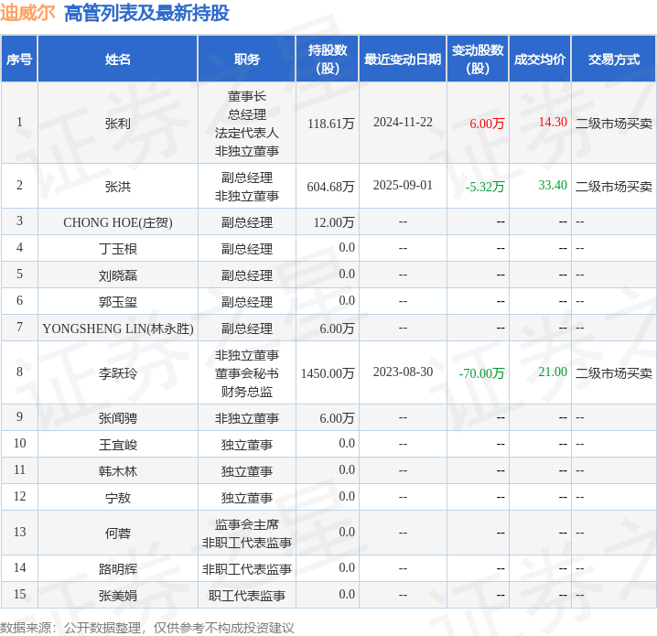This screenshot has width=657, height=636.
Task: Click 6.00万 shareholding of 张闻骋
Action: [x=337, y=418]
